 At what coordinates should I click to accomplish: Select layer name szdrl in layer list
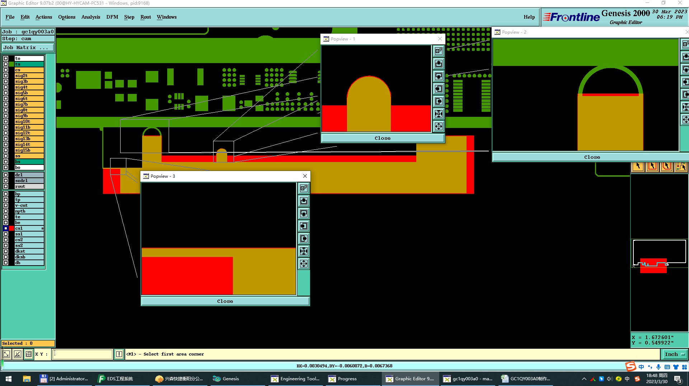29,181
